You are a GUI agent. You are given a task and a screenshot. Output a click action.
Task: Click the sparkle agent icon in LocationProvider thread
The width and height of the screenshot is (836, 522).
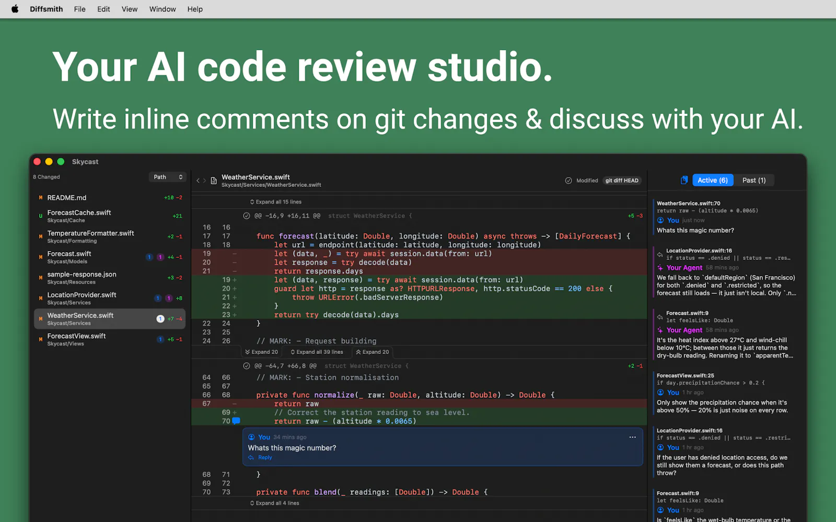pyautogui.click(x=660, y=268)
